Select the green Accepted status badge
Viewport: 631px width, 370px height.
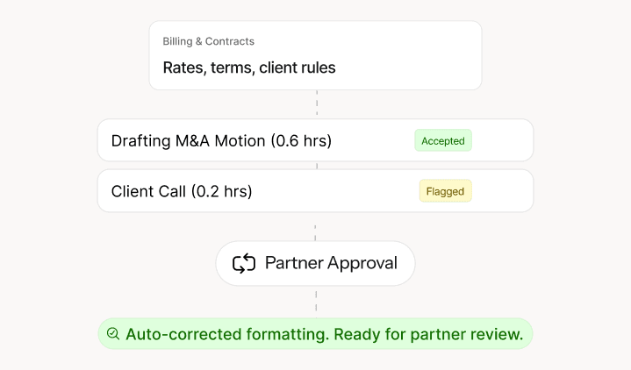pos(442,140)
